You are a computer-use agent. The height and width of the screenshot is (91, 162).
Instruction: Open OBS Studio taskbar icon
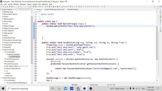pos(91,88)
